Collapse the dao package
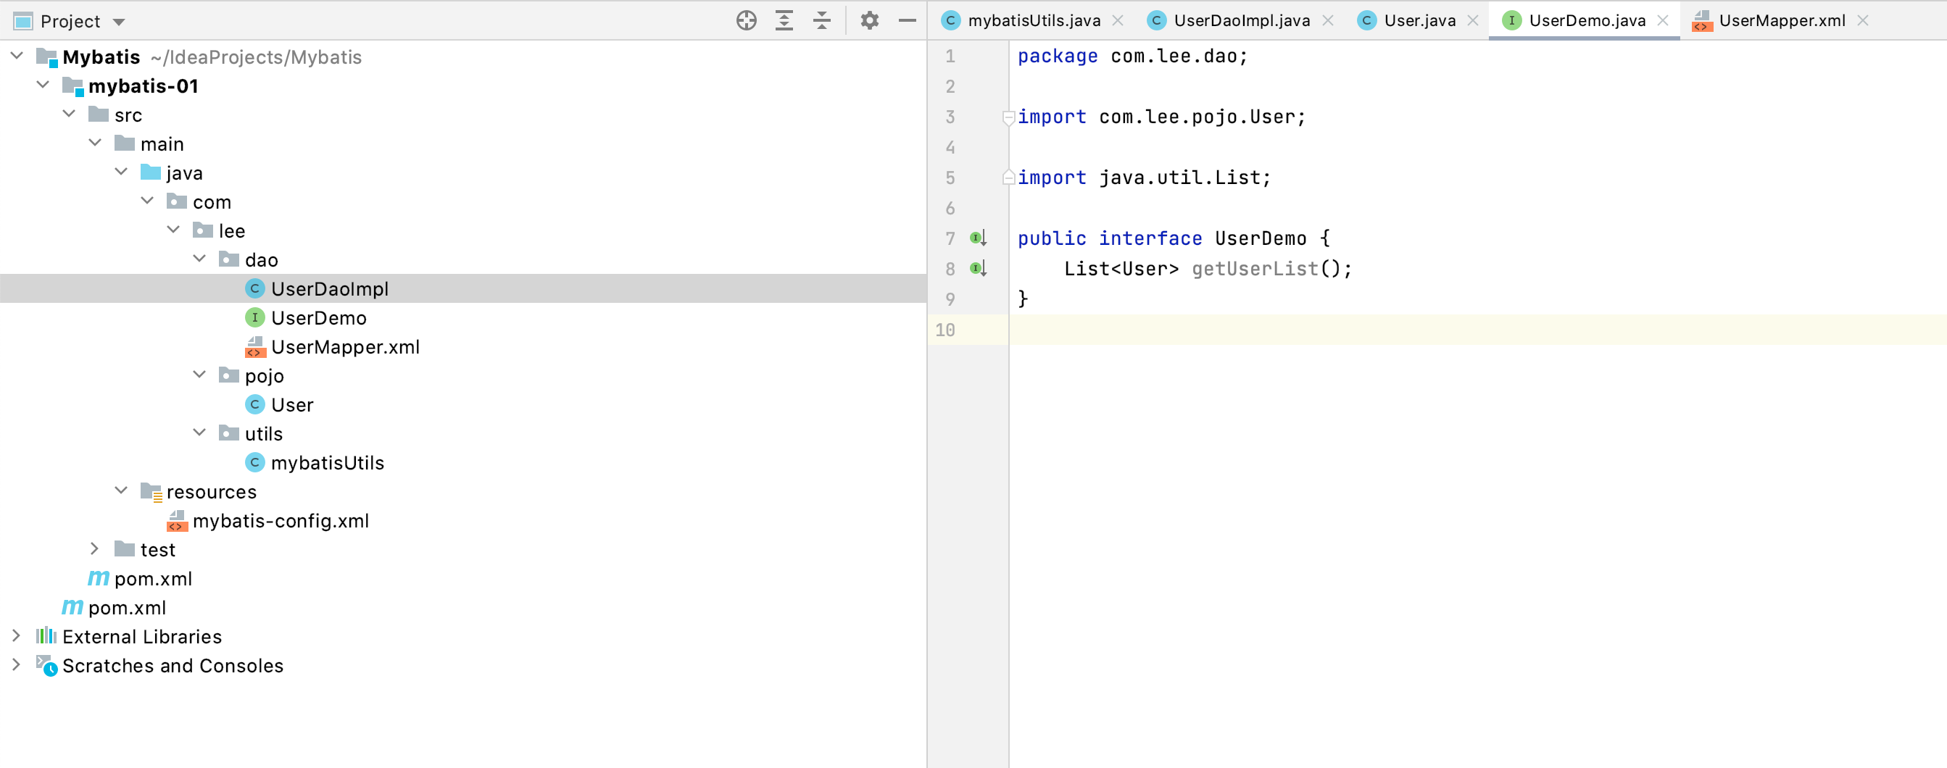 tap(199, 259)
